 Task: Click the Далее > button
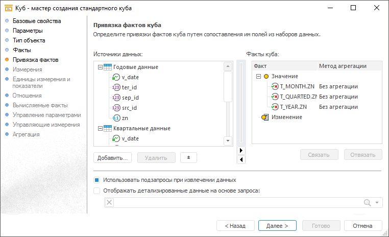[x=277, y=225]
